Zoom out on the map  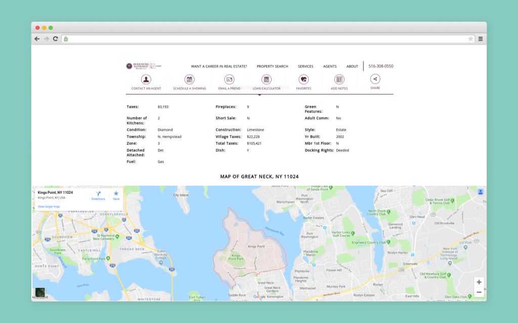pyautogui.click(x=479, y=293)
